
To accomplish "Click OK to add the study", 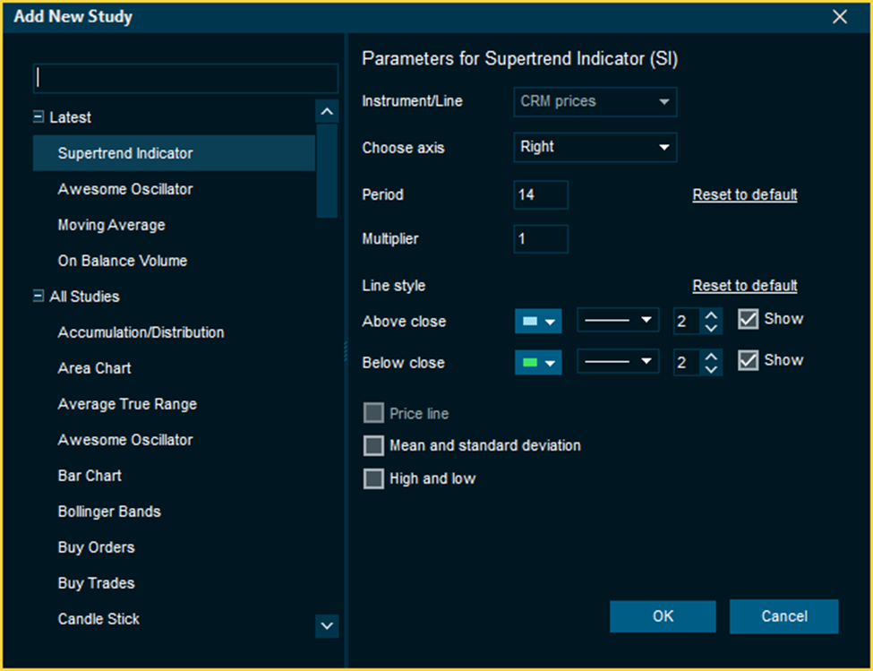I will point(663,616).
